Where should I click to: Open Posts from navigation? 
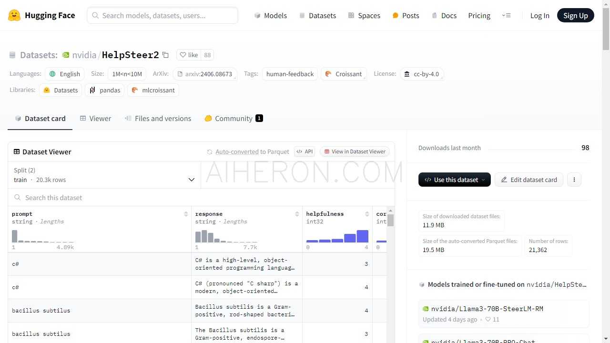coord(406,15)
